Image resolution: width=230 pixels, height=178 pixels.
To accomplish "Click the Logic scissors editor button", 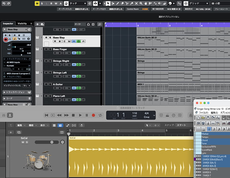I will coord(10,115).
